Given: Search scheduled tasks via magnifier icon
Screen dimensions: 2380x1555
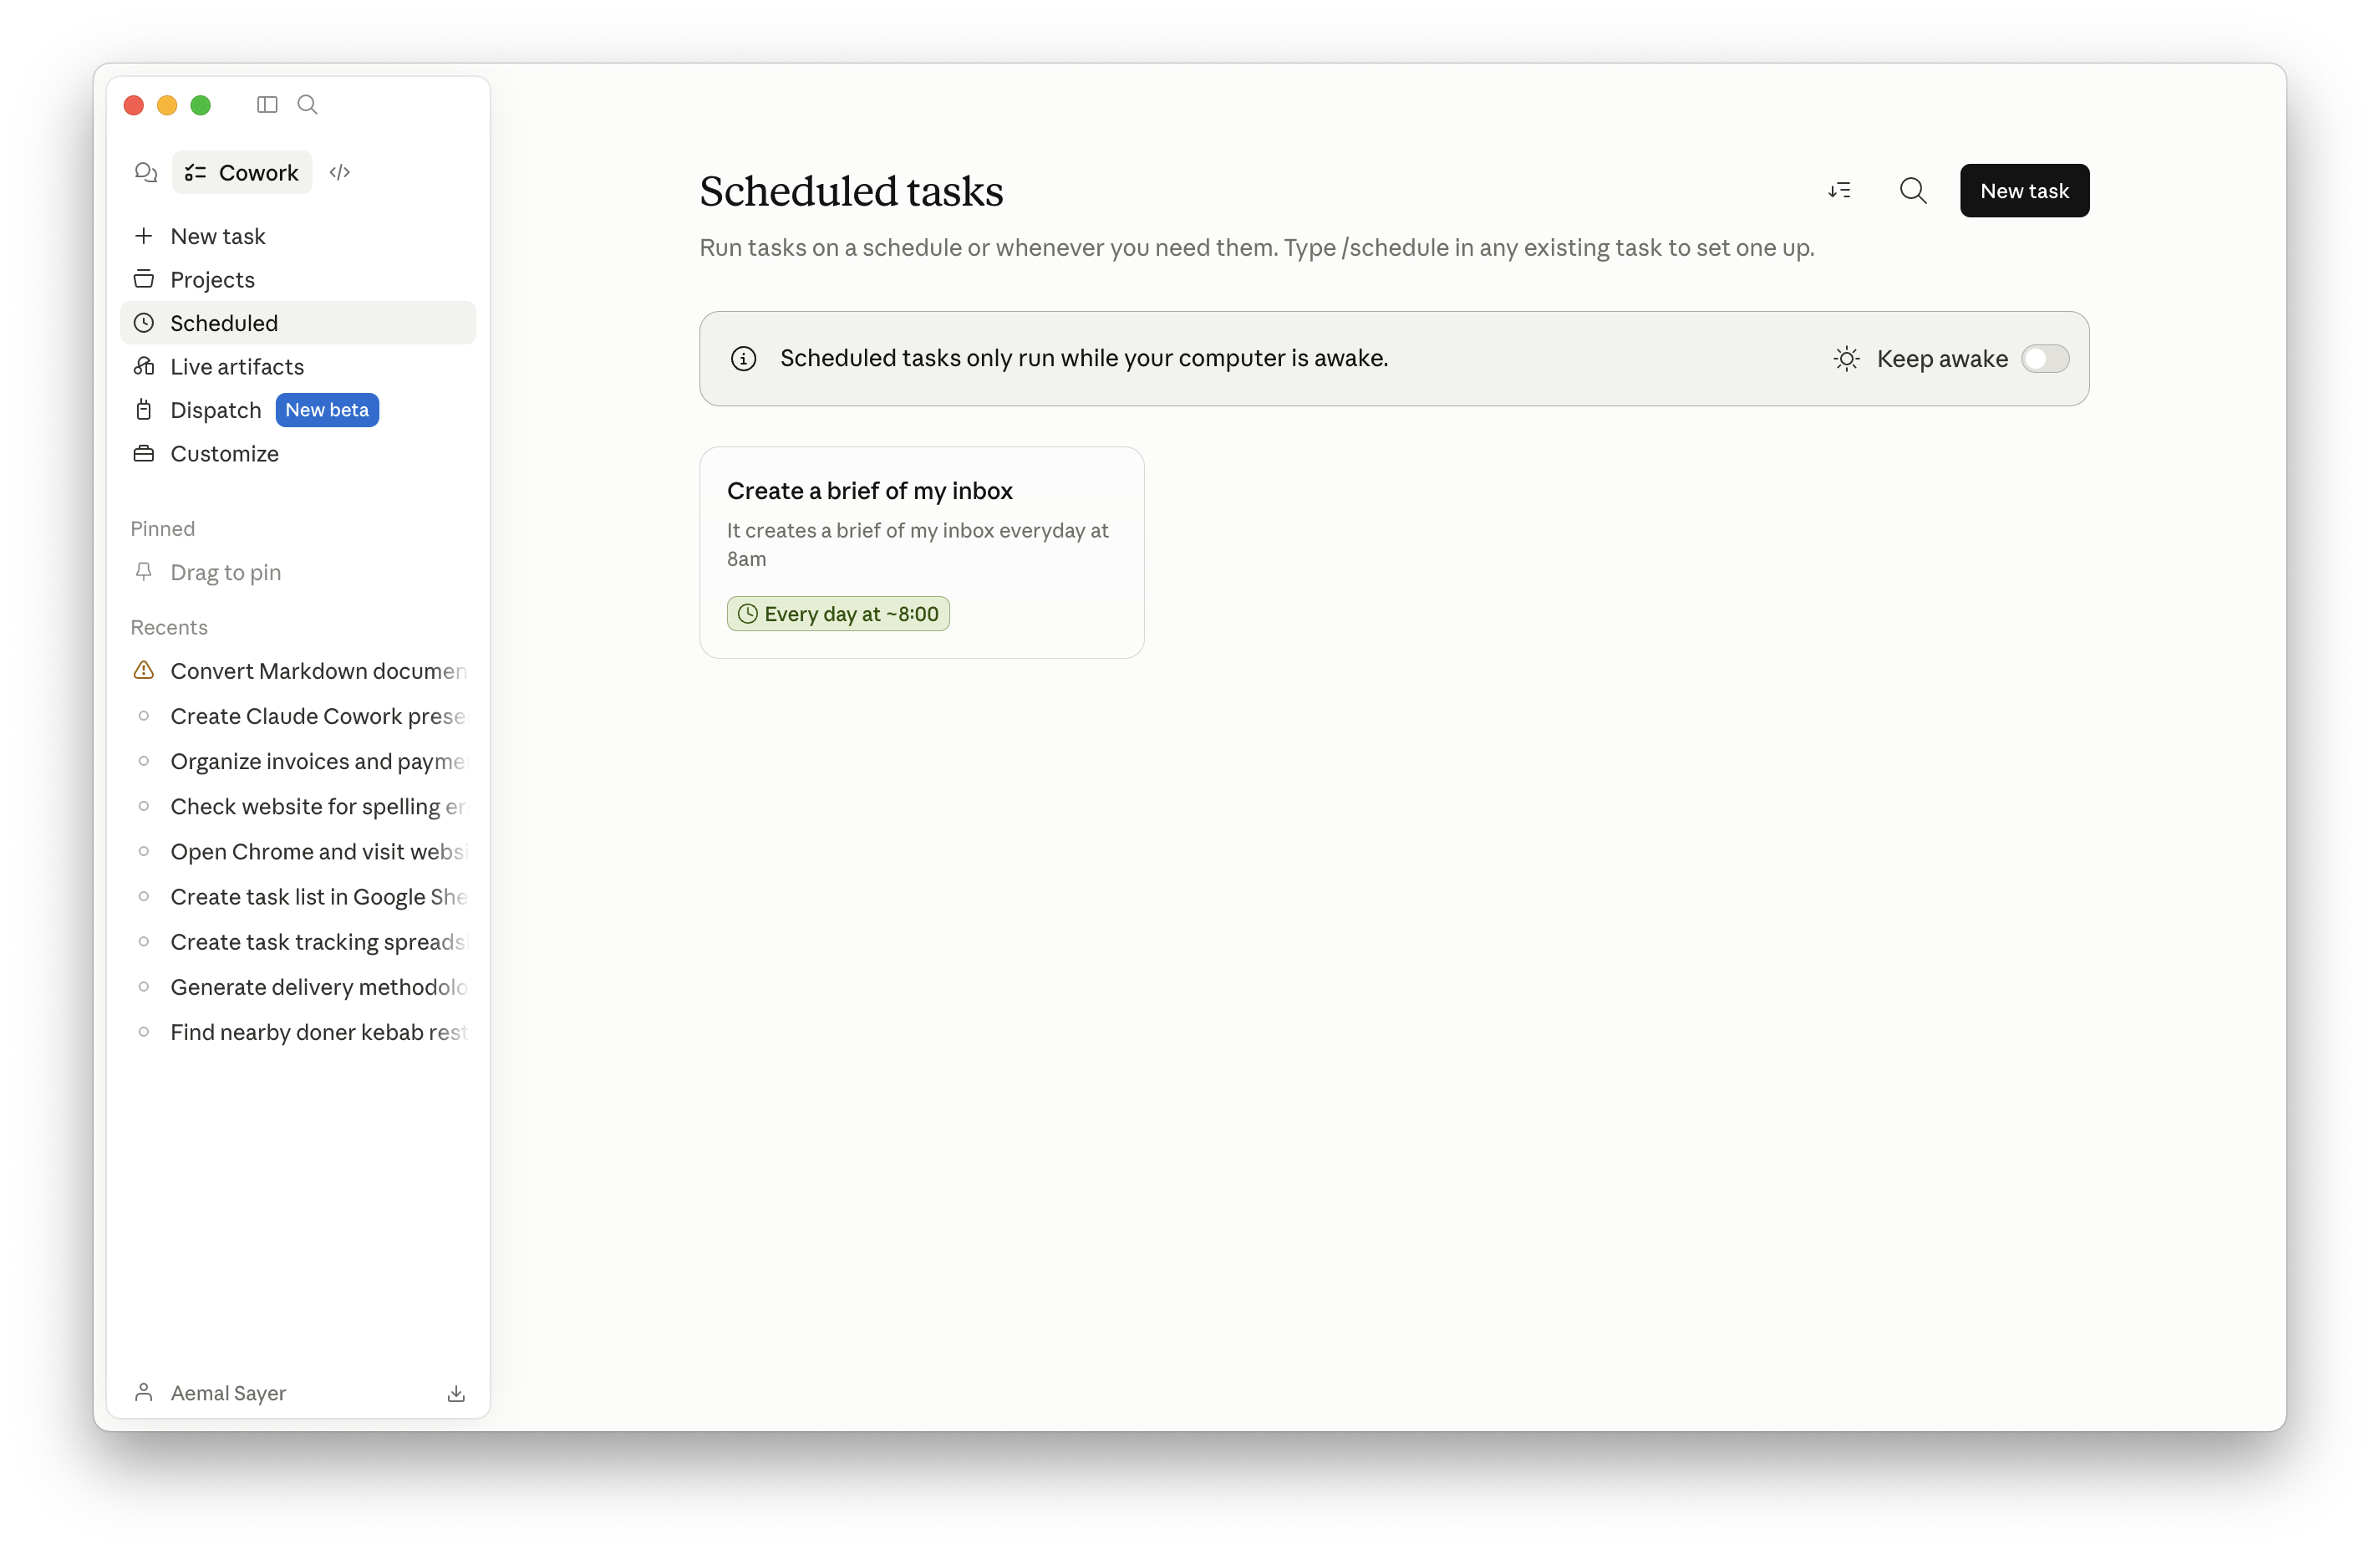Looking at the screenshot, I should click(1912, 191).
